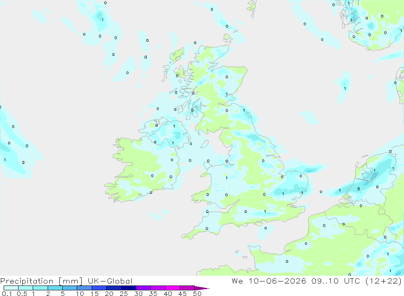
Task: Click the '50' legend scale label
Action: click(x=198, y=294)
